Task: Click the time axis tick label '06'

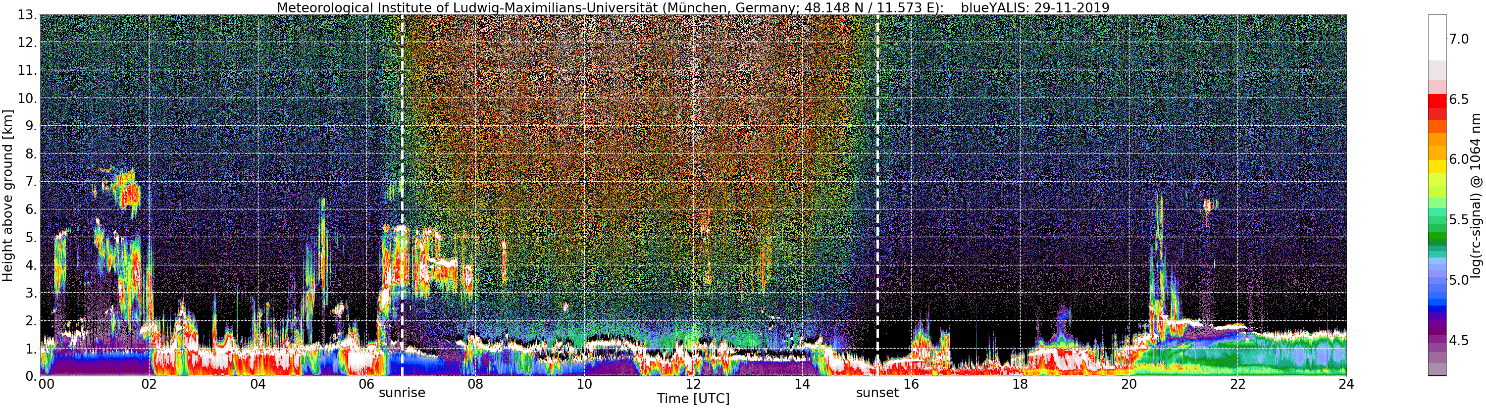Action: pos(367,384)
